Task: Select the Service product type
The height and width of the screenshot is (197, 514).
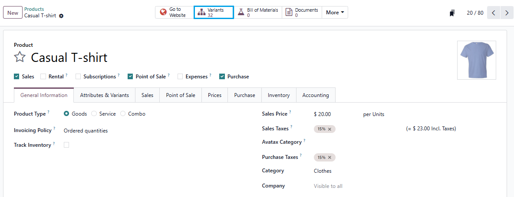Action: pos(94,114)
